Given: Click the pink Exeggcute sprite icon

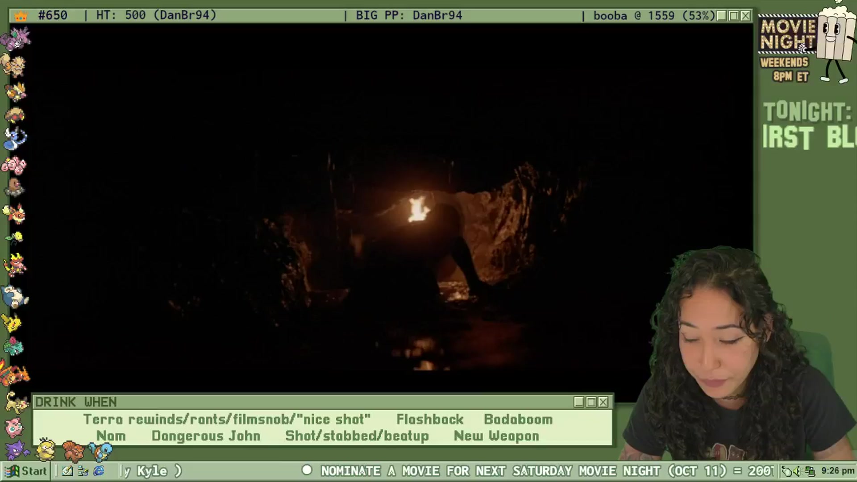Looking at the screenshot, I should tap(14, 165).
